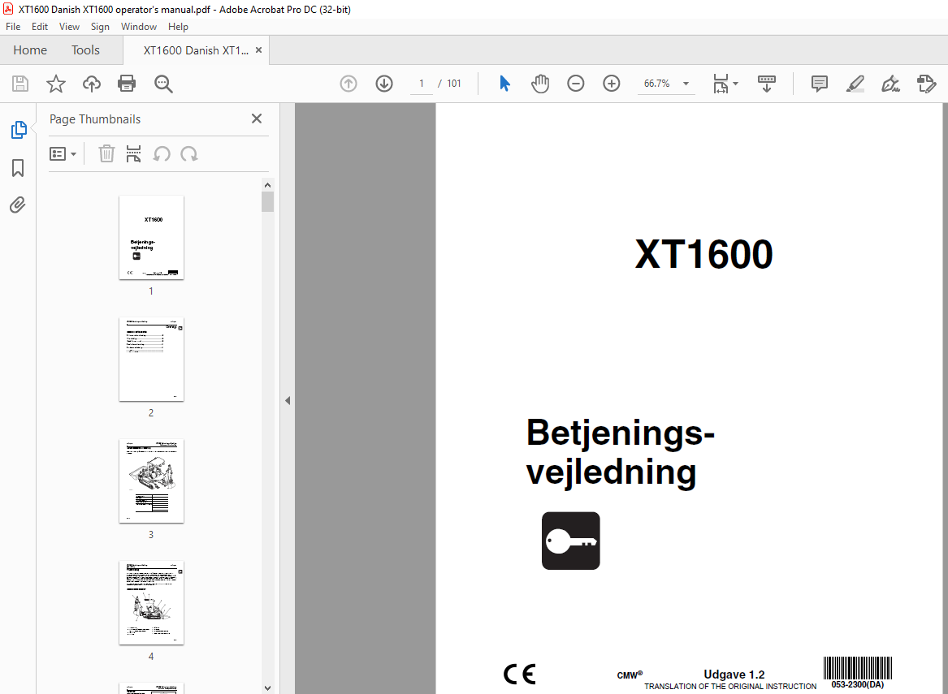Open the Edit menu
Viewport: 948px width, 694px height.
tap(40, 27)
